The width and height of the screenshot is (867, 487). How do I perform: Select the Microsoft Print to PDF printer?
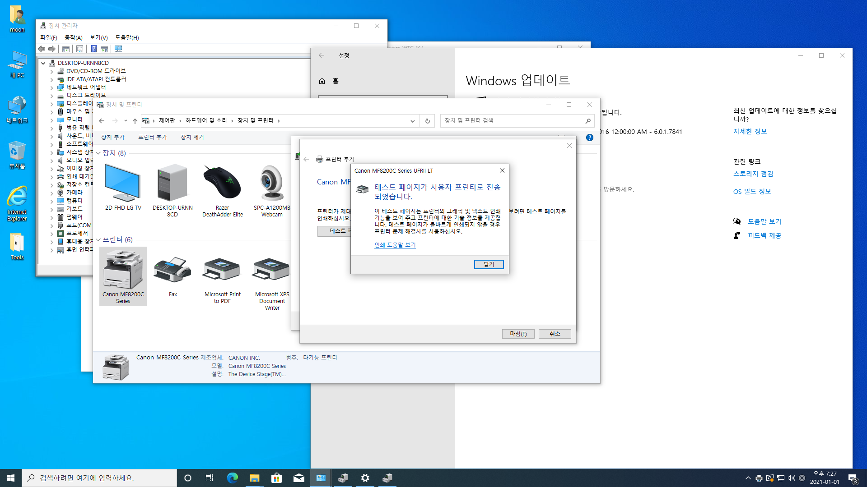coord(222,280)
